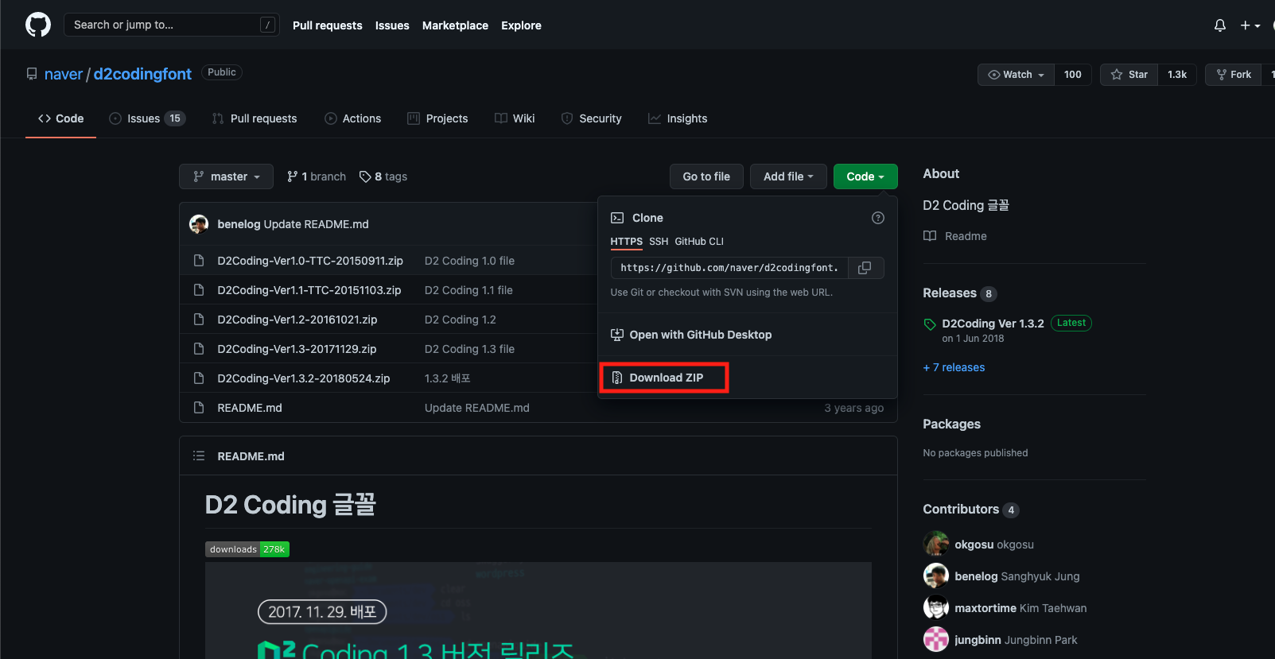Open the Readme link in About

coord(954,236)
